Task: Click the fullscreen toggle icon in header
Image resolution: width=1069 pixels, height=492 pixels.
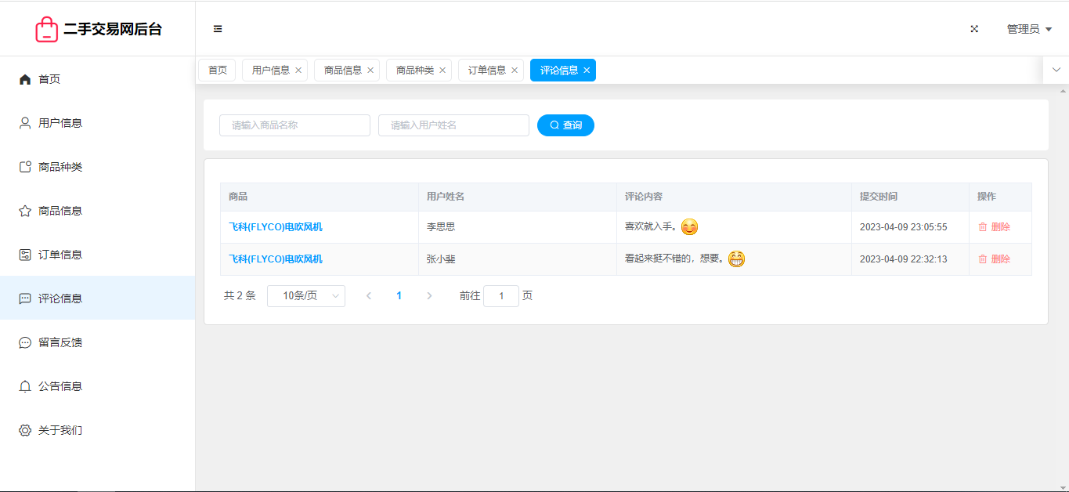Action: coord(974,29)
